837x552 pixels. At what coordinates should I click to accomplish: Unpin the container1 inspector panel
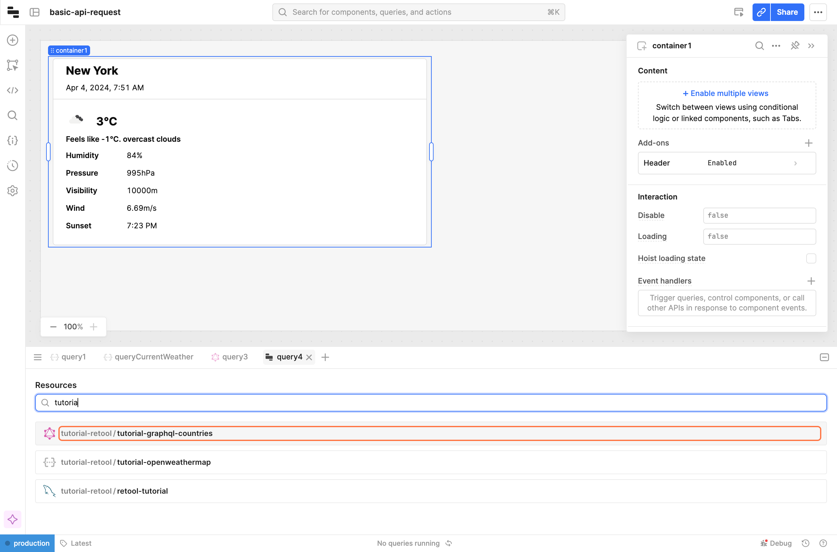click(x=795, y=46)
